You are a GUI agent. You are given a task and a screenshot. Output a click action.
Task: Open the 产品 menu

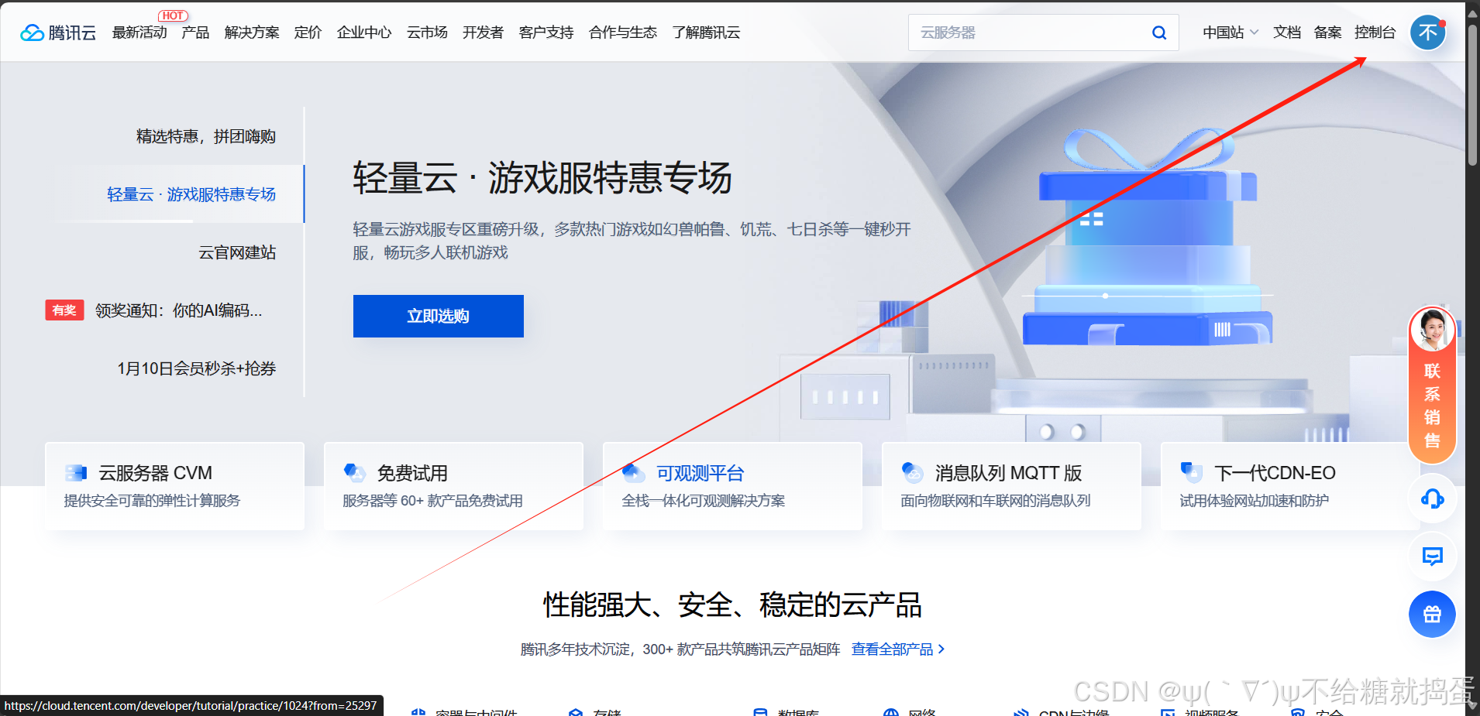click(195, 33)
